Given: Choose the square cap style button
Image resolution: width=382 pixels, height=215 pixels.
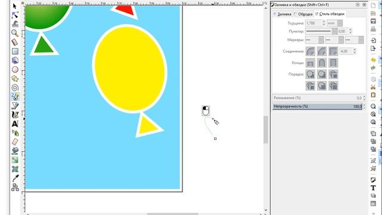Looking at the screenshot, I should (333, 63).
